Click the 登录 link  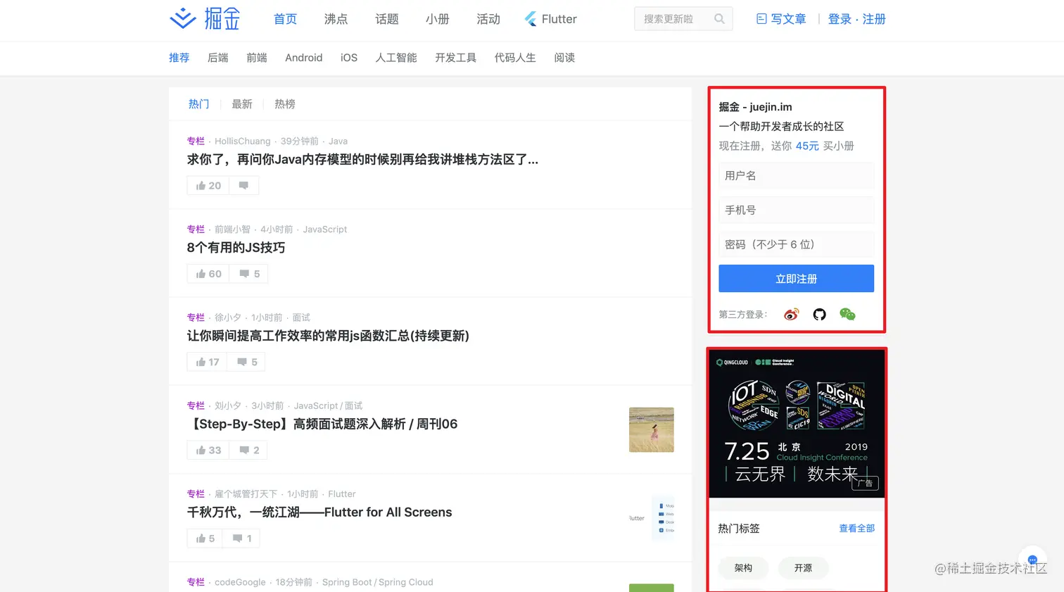840,19
